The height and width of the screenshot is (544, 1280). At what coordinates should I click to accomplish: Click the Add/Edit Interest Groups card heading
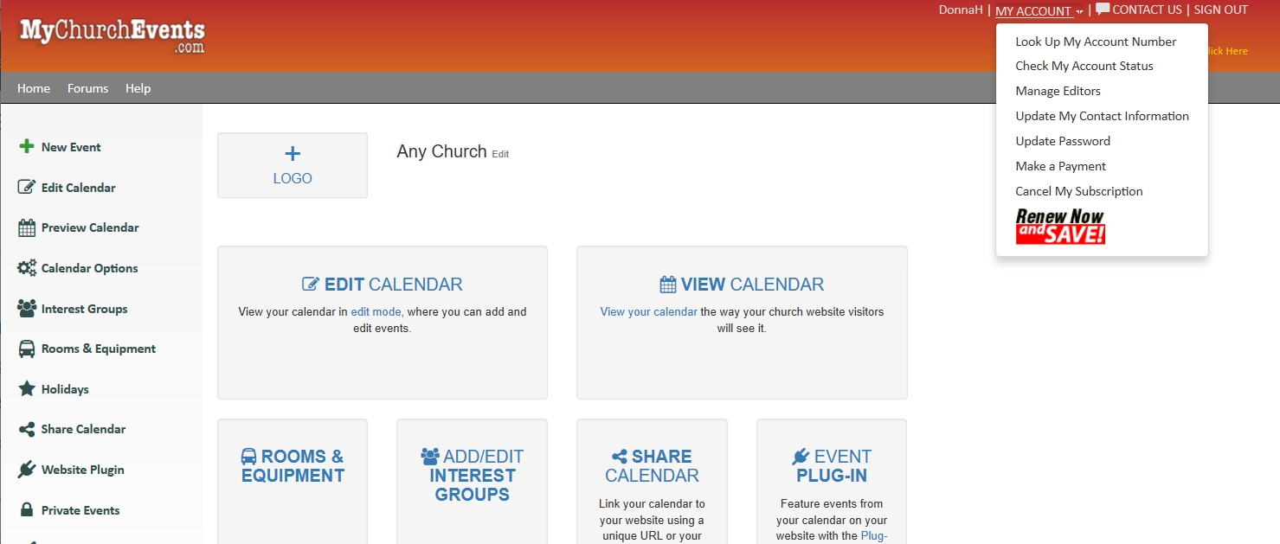tap(473, 476)
